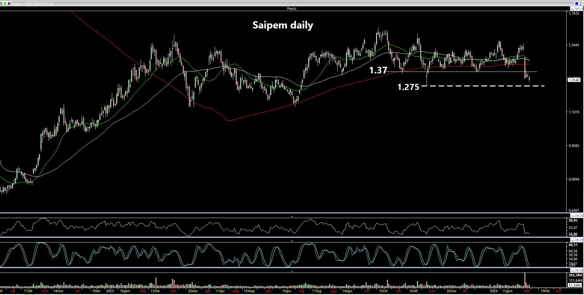Click the 19giu date on the time axis
The height and width of the screenshot is (295, 584).
[x=286, y=291]
